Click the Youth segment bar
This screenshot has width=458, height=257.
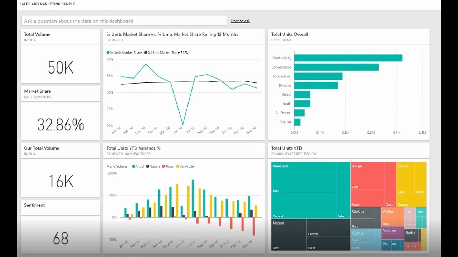click(302, 104)
